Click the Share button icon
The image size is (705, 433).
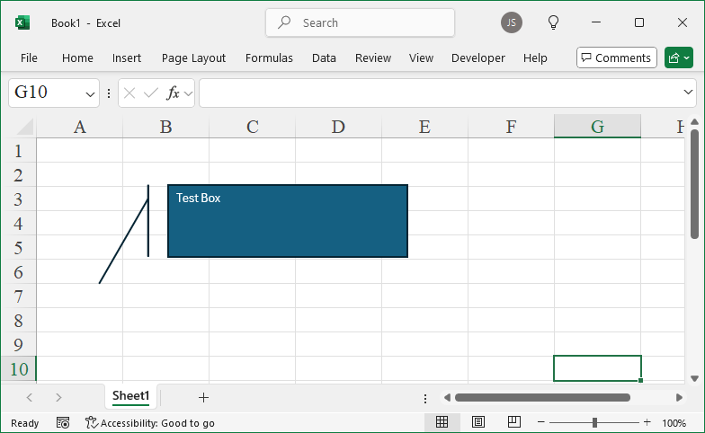click(x=678, y=57)
